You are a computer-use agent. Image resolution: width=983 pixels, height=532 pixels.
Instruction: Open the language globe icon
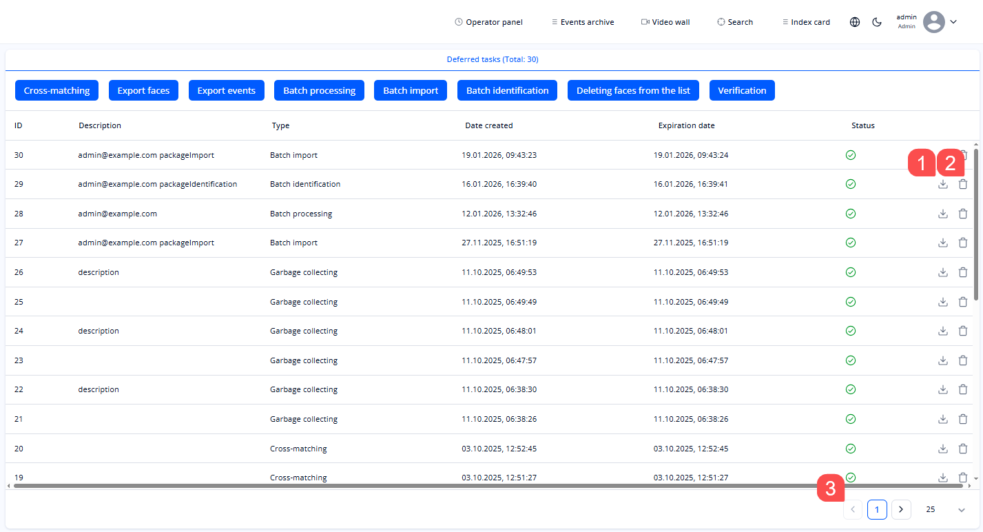[855, 21]
